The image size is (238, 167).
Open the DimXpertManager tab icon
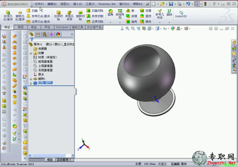tap(51, 34)
